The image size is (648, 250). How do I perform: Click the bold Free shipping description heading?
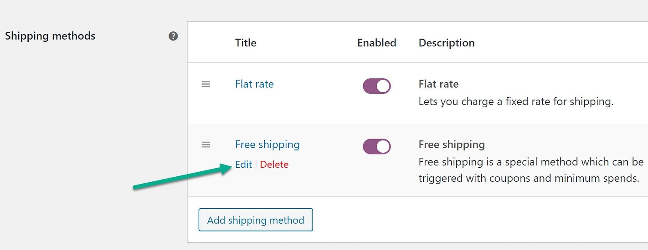pos(452,145)
